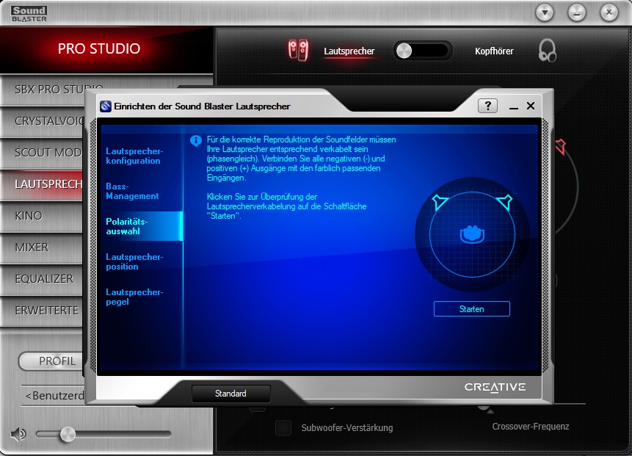Open the KINO section

click(42, 216)
